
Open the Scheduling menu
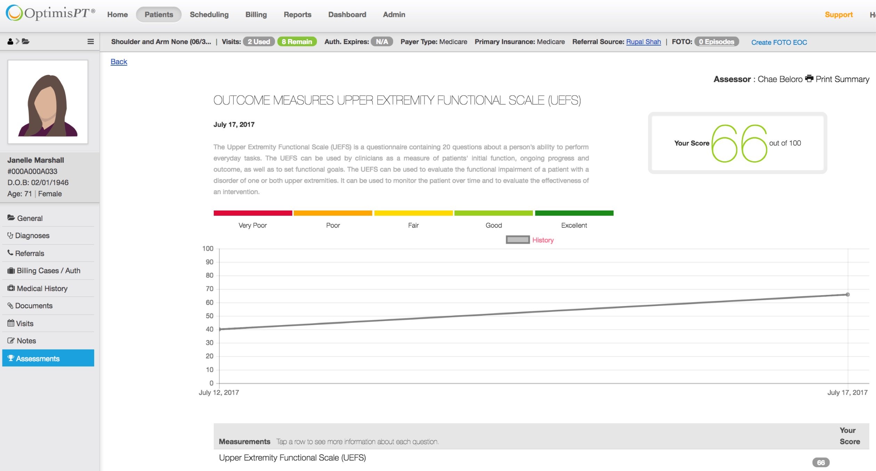click(209, 15)
